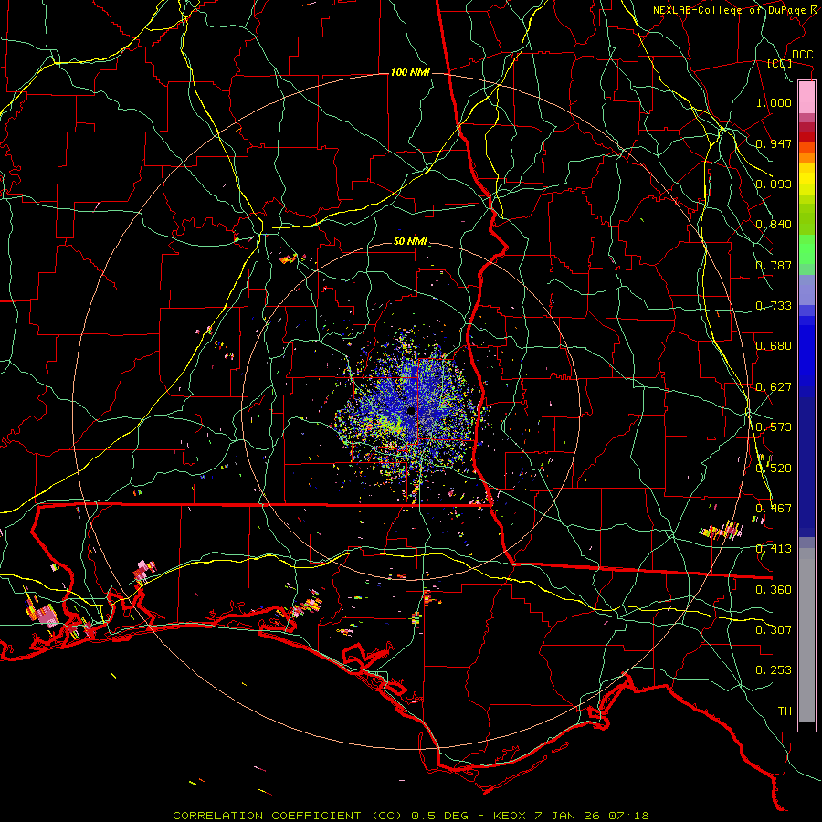This screenshot has height=822, width=822.
Task: Click the 1.000 legend value
Action: [x=774, y=102]
